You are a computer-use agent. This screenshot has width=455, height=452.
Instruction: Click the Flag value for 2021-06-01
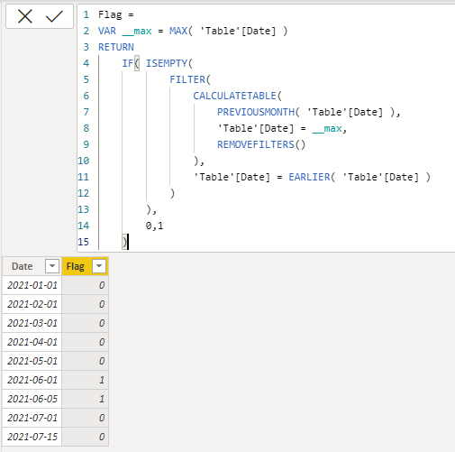[x=85, y=380]
